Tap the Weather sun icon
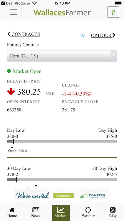Viewport: 124px width, 221px height. (88, 210)
